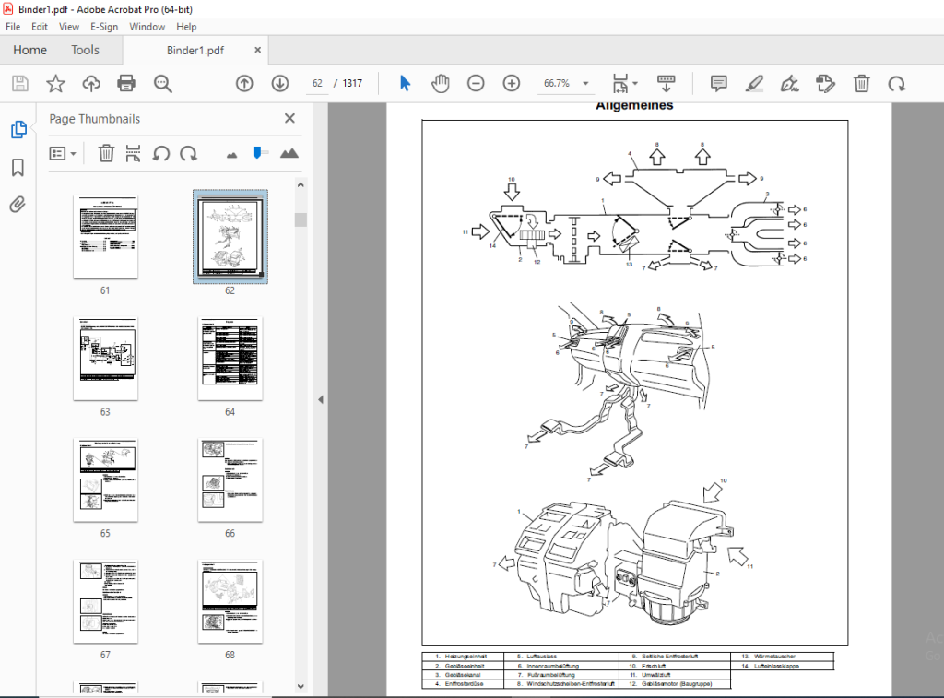
Task: Toggle scrolling mode keyboard icon
Action: point(666,83)
